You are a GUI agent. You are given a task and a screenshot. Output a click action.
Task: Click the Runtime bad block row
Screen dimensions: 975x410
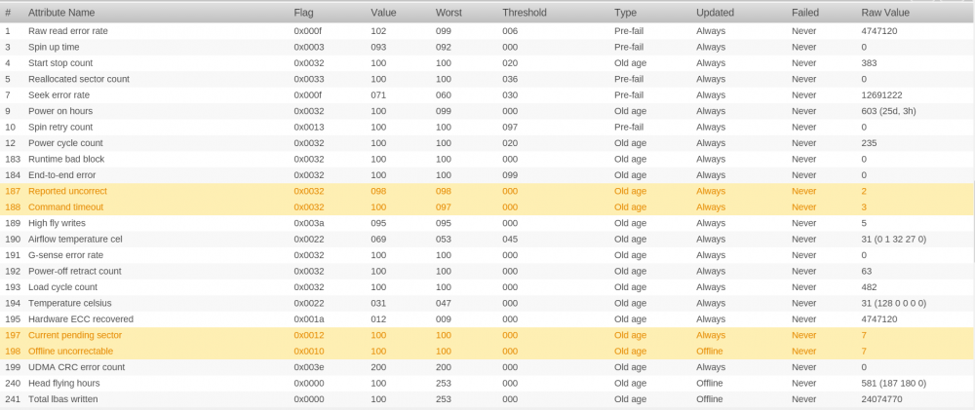tap(487, 159)
